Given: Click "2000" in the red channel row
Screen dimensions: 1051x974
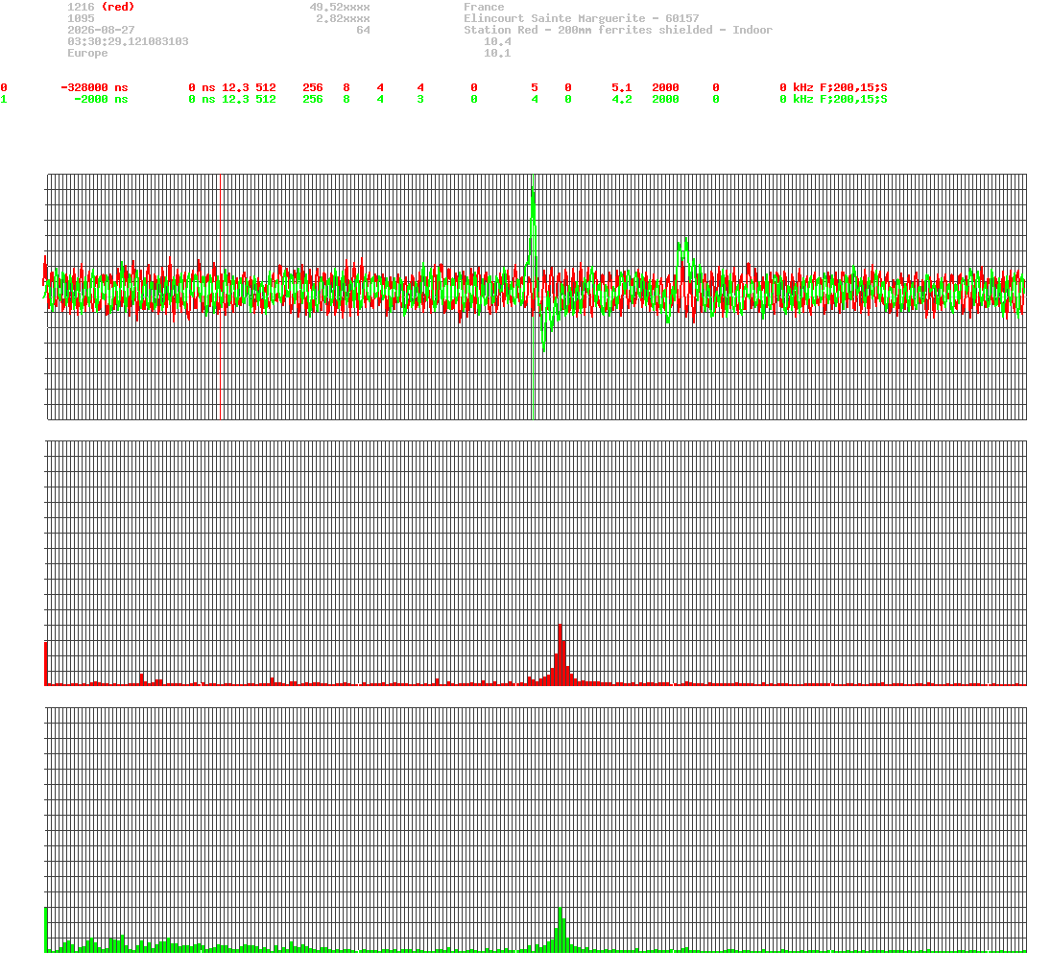Looking at the screenshot, I should tap(665, 87).
